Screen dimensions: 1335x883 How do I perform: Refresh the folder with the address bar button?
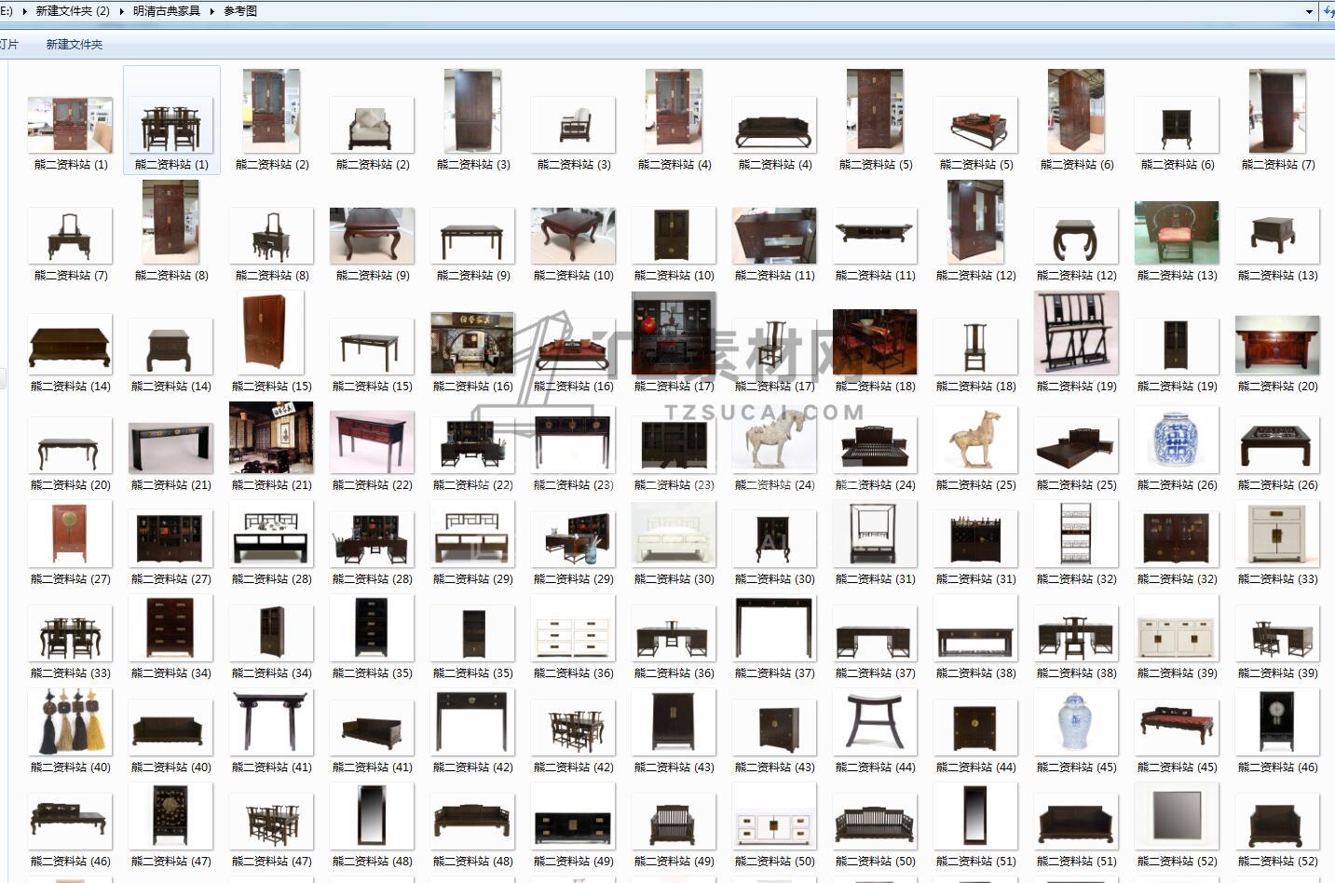(x=1328, y=12)
